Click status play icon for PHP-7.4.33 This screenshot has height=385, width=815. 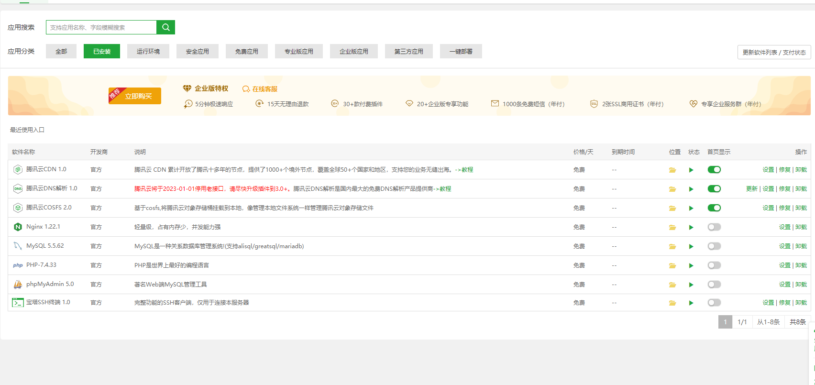(x=691, y=265)
